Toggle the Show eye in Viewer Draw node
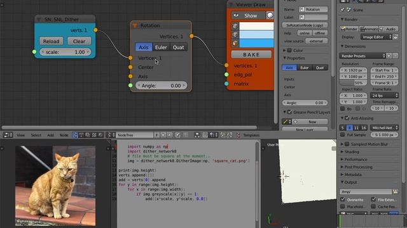This screenshot has height=228, width=407. (236, 15)
